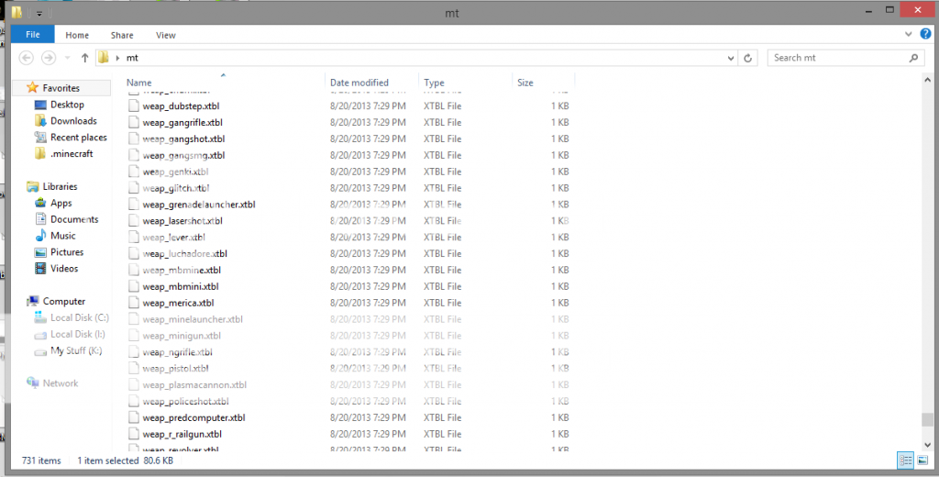
Task: Switch to large icons view
Action: (921, 460)
